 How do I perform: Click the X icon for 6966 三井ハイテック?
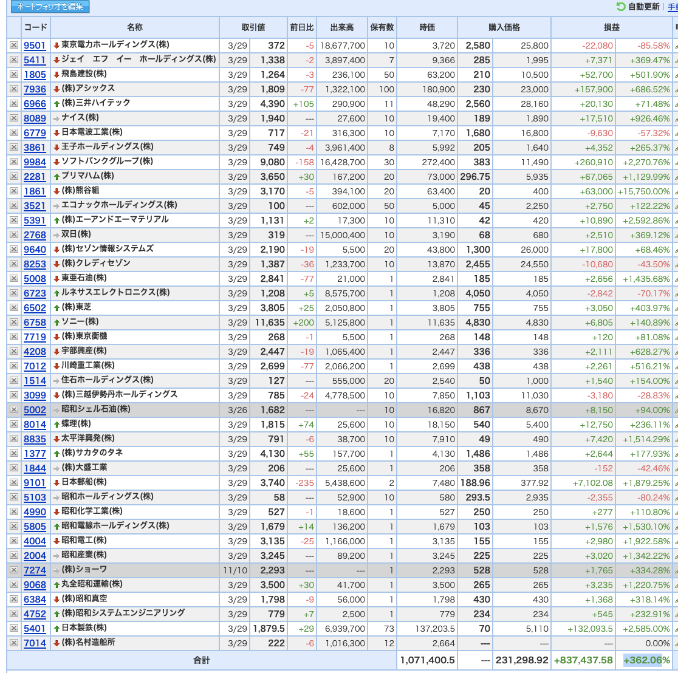pyautogui.click(x=14, y=104)
